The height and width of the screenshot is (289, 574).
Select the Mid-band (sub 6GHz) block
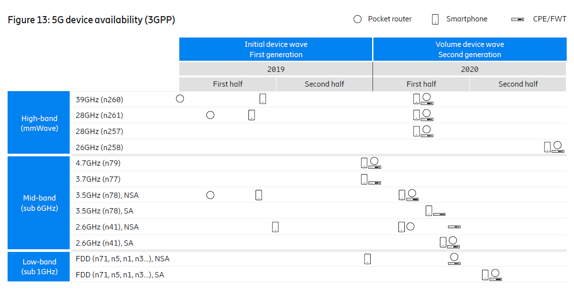39,203
